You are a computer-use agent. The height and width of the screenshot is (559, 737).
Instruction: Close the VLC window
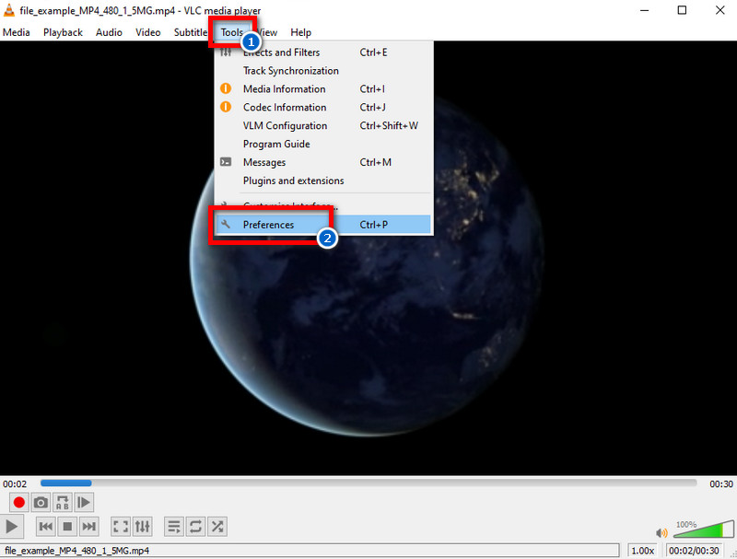[719, 10]
